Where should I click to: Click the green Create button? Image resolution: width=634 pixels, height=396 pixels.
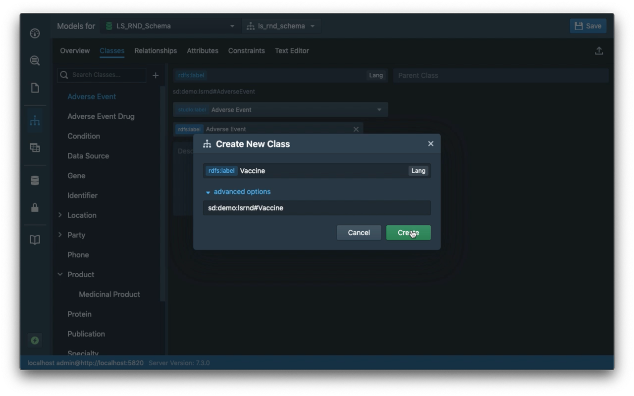coord(408,233)
